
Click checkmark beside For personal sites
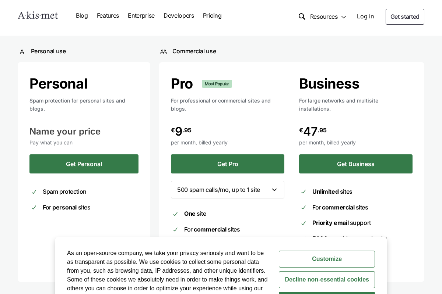pyautogui.click(x=34, y=208)
